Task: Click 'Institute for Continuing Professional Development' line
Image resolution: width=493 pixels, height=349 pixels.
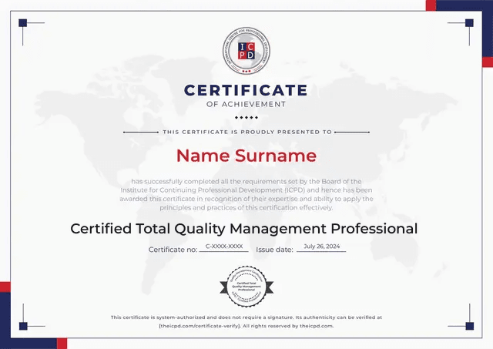Action: pos(246,190)
